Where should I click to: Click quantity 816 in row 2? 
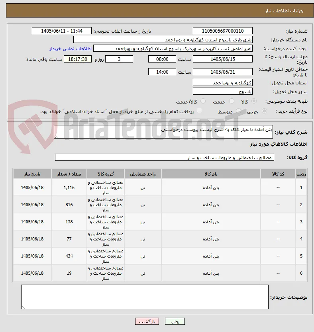pos(69,205)
